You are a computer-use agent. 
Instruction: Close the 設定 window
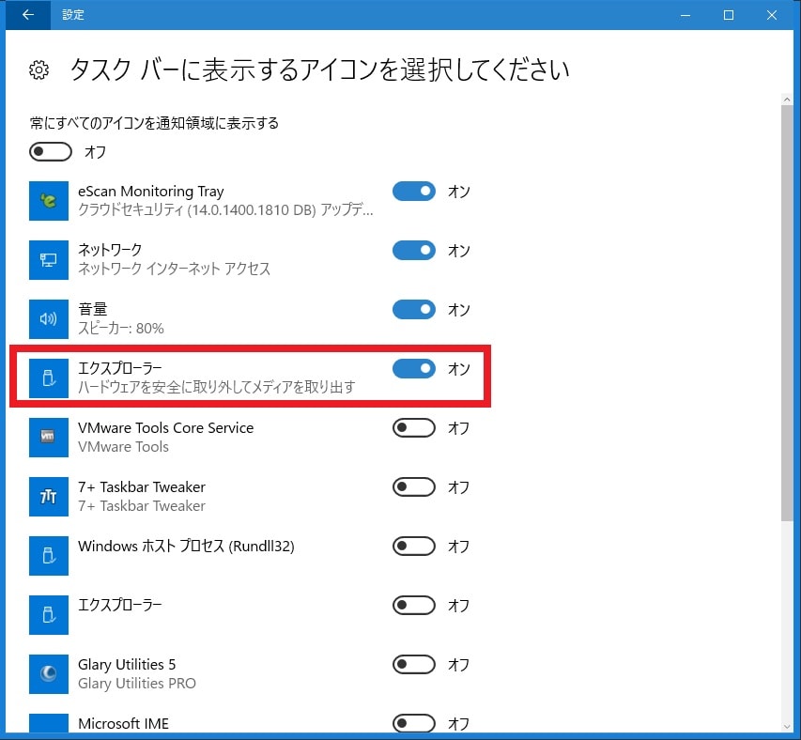[x=772, y=15]
